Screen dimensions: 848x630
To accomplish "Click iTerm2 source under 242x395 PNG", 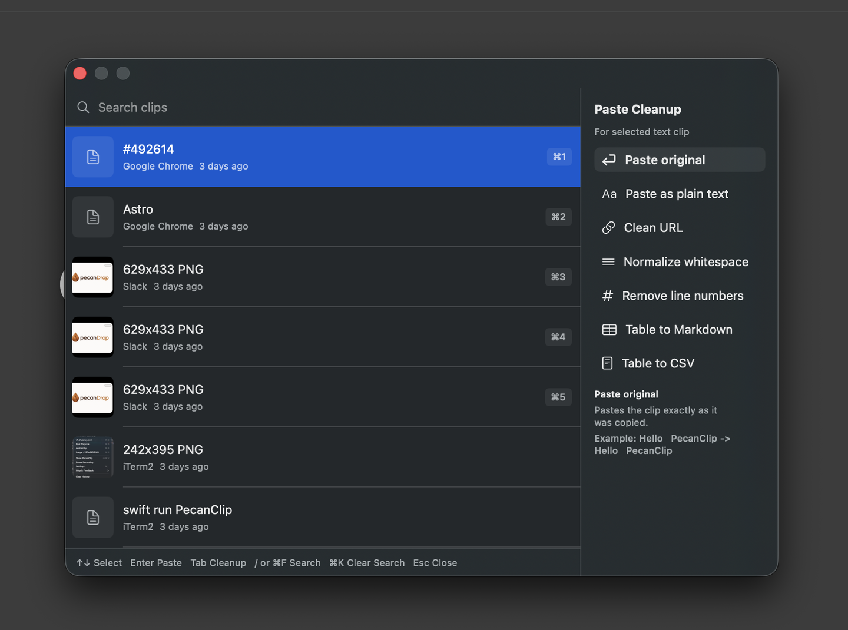I will tap(138, 466).
